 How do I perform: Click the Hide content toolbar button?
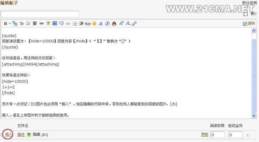pos(88,24)
